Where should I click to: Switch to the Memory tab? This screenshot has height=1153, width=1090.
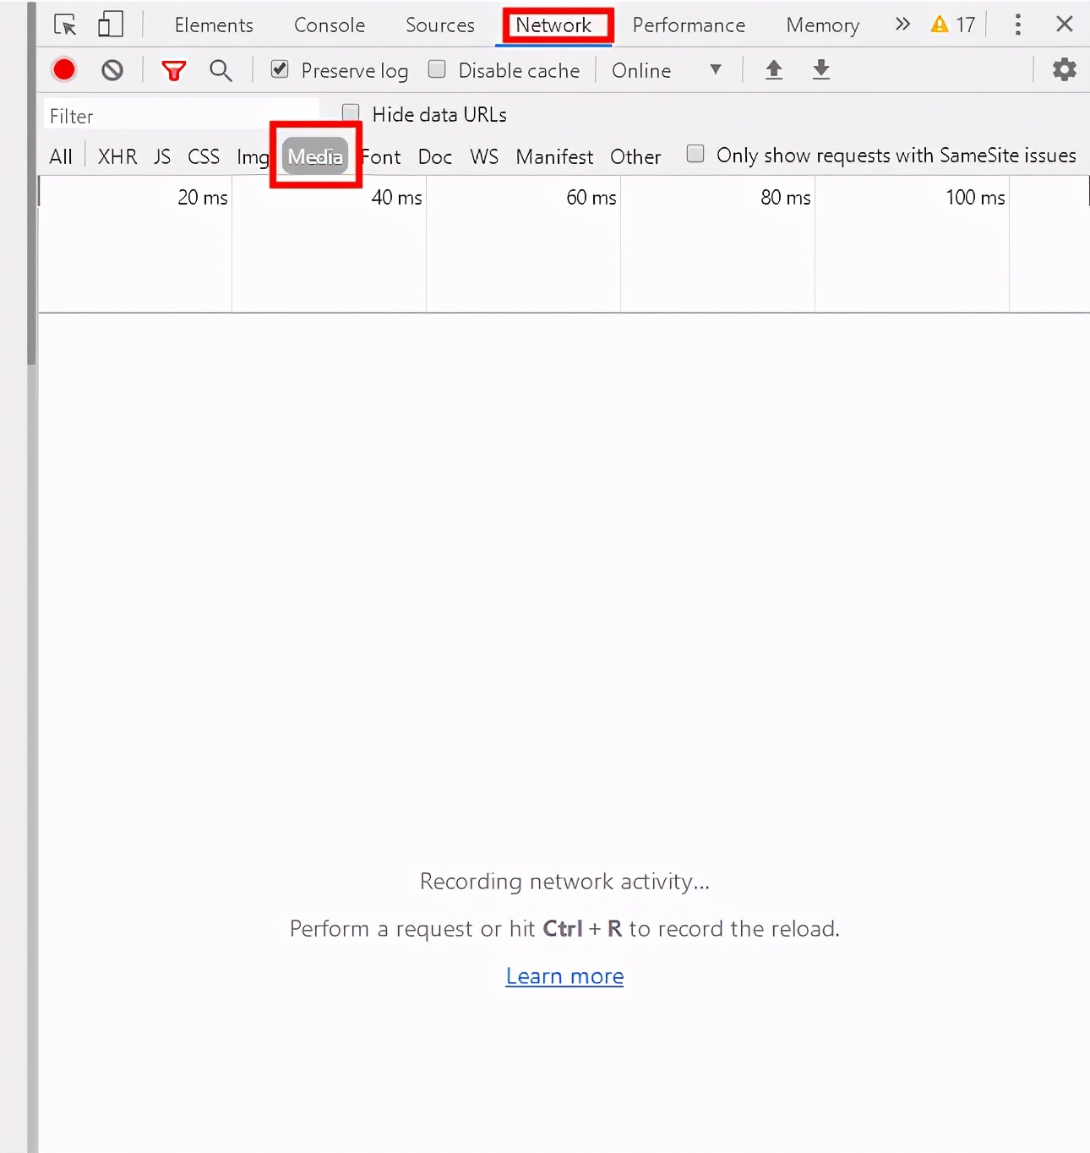point(822,25)
